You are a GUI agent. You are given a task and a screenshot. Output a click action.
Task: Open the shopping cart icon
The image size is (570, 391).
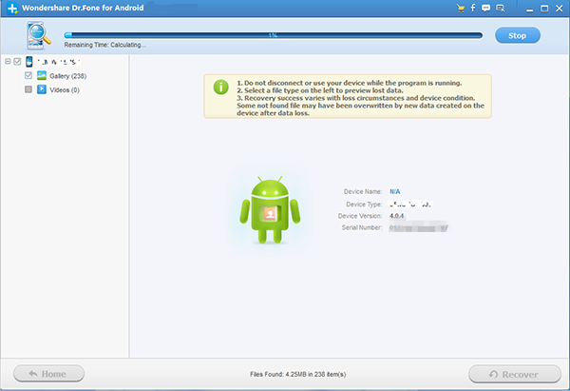pyautogui.click(x=461, y=8)
